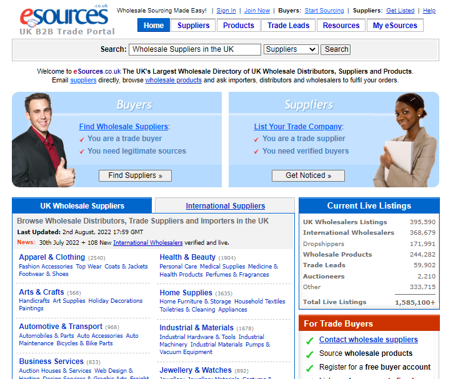Open Toiletries & Cleaning subcategory
This screenshot has width=453, height=379.
[187, 310]
